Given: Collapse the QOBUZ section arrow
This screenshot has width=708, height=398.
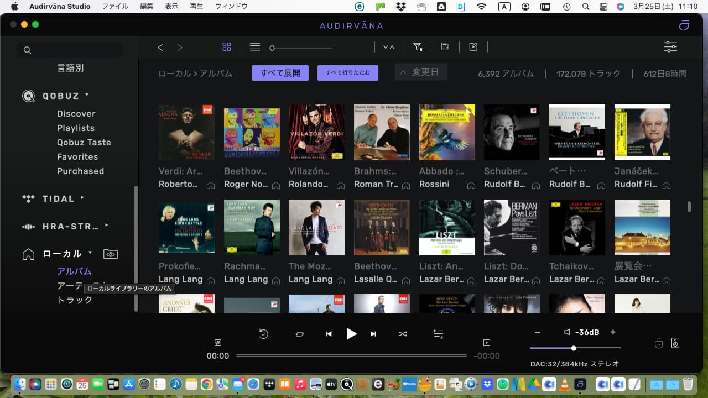Looking at the screenshot, I should click(87, 95).
